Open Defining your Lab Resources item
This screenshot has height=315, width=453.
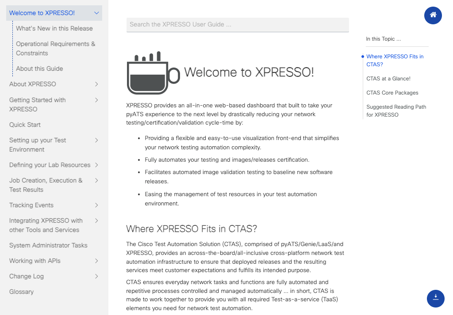click(50, 165)
